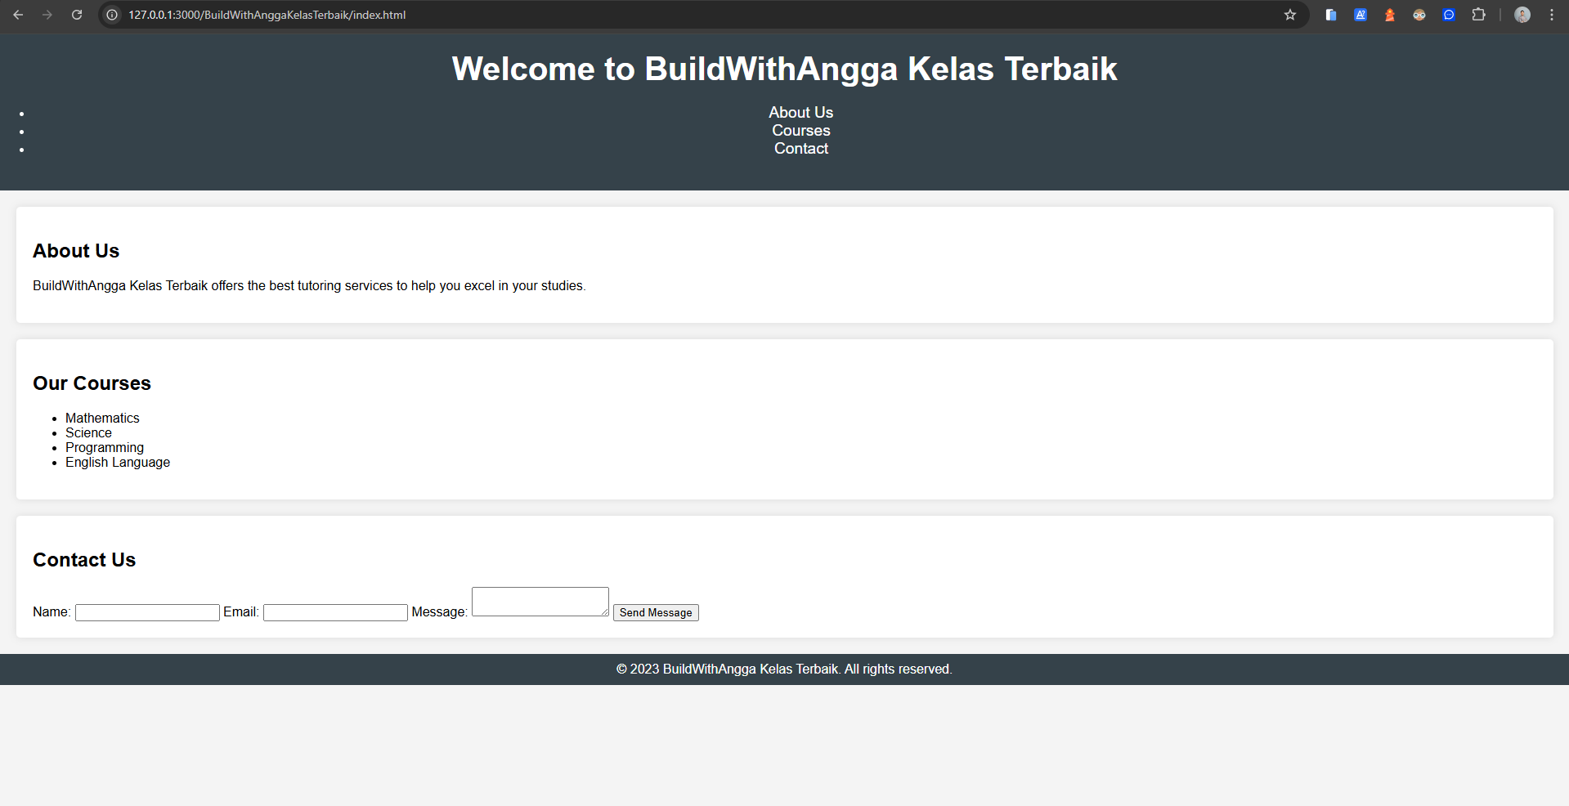Click into the Name input field
Image resolution: width=1569 pixels, height=806 pixels.
[147, 612]
